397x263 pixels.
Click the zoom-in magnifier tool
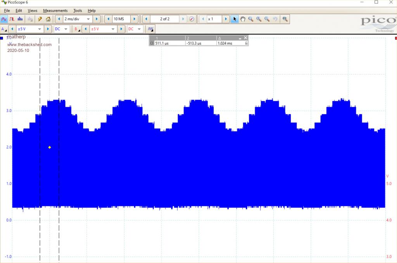(x=259, y=19)
